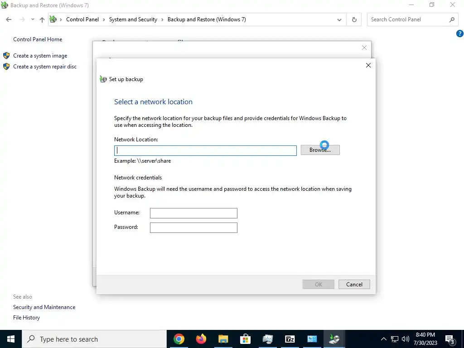Image resolution: width=464 pixels, height=348 pixels.
Task: Show hidden system tray icons
Action: tap(383, 339)
